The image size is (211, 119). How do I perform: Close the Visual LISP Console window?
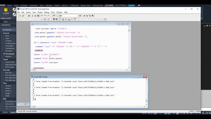click(x=145, y=77)
